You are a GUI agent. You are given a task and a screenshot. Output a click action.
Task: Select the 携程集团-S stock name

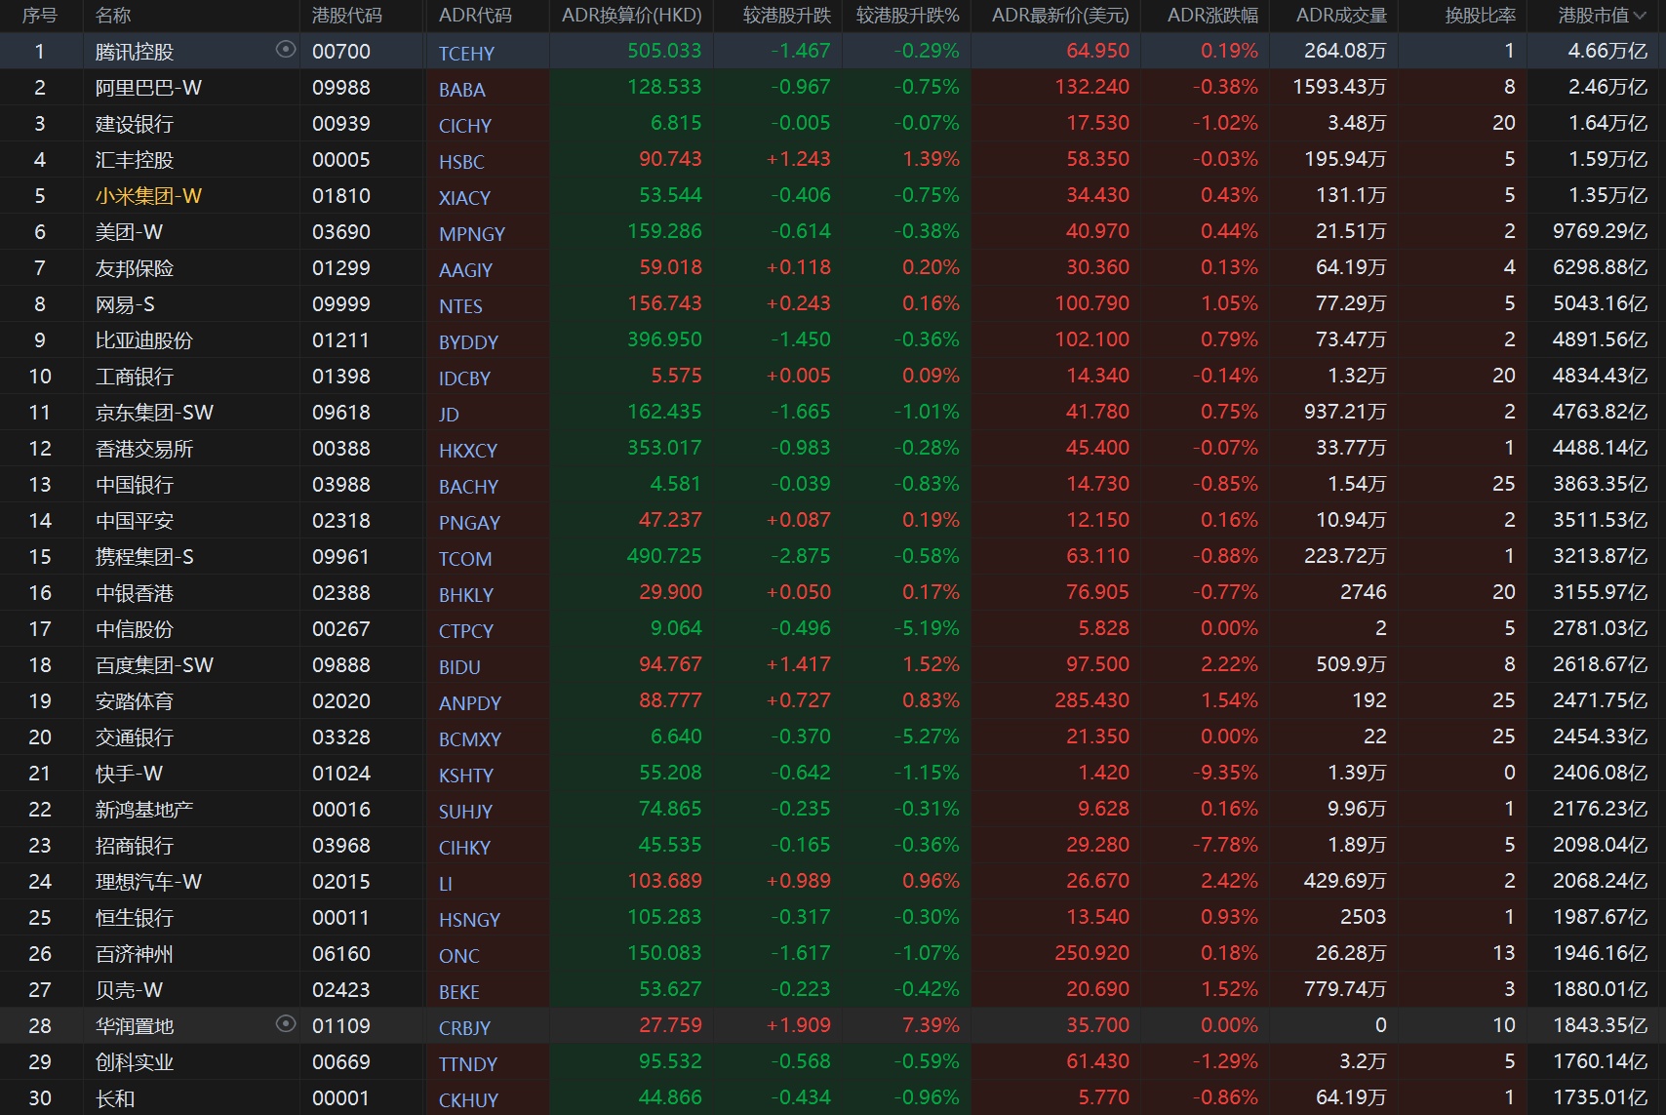click(144, 557)
